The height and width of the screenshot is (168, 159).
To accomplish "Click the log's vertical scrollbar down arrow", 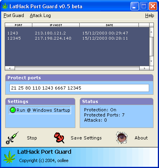I will [152, 61].
